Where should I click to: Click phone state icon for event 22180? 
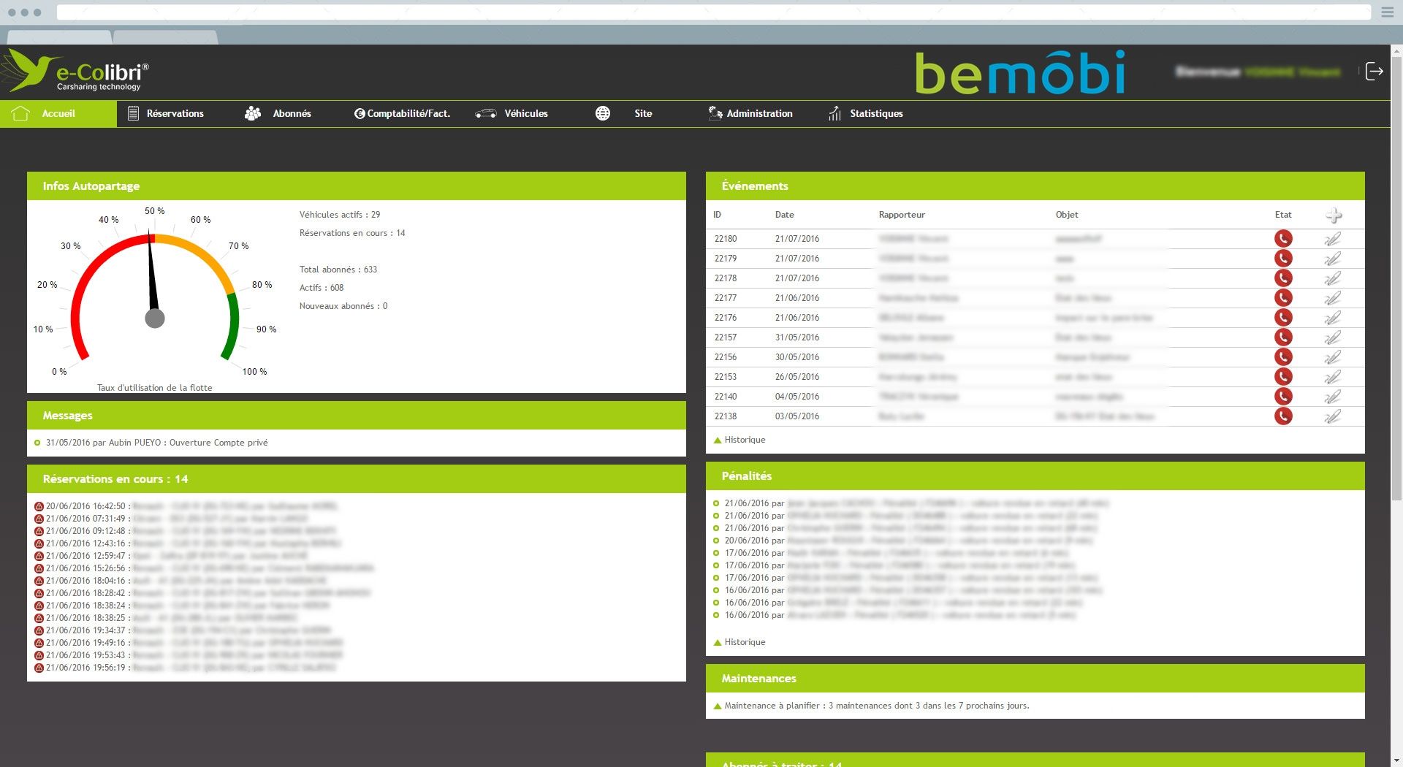pos(1283,239)
